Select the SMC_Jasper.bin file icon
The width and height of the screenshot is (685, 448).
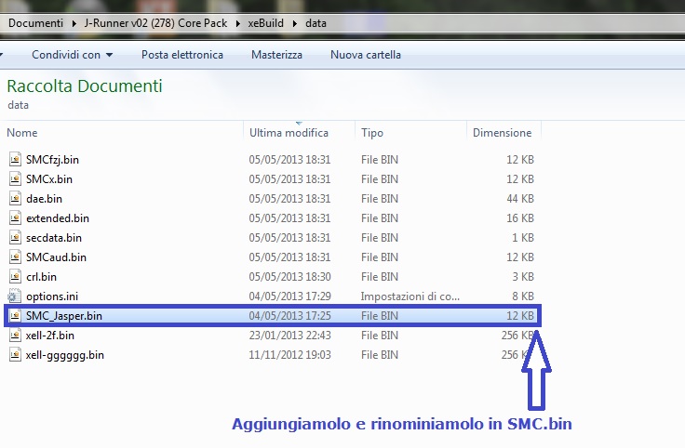(15, 316)
